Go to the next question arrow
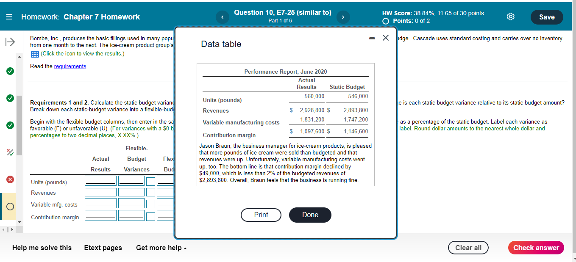Screen dimensions: 576x262 [343, 17]
